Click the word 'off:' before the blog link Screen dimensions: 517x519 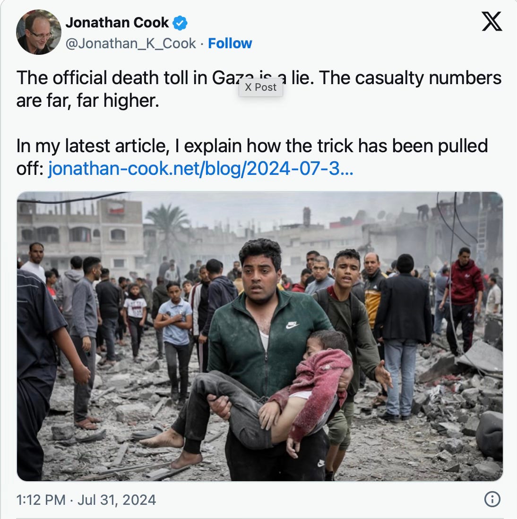[30, 168]
